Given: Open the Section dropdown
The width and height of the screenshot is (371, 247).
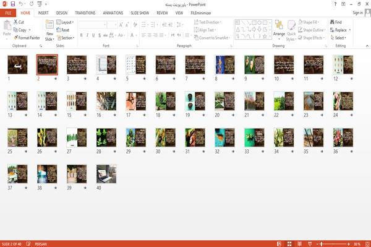Looking at the screenshot, I should (66, 38).
